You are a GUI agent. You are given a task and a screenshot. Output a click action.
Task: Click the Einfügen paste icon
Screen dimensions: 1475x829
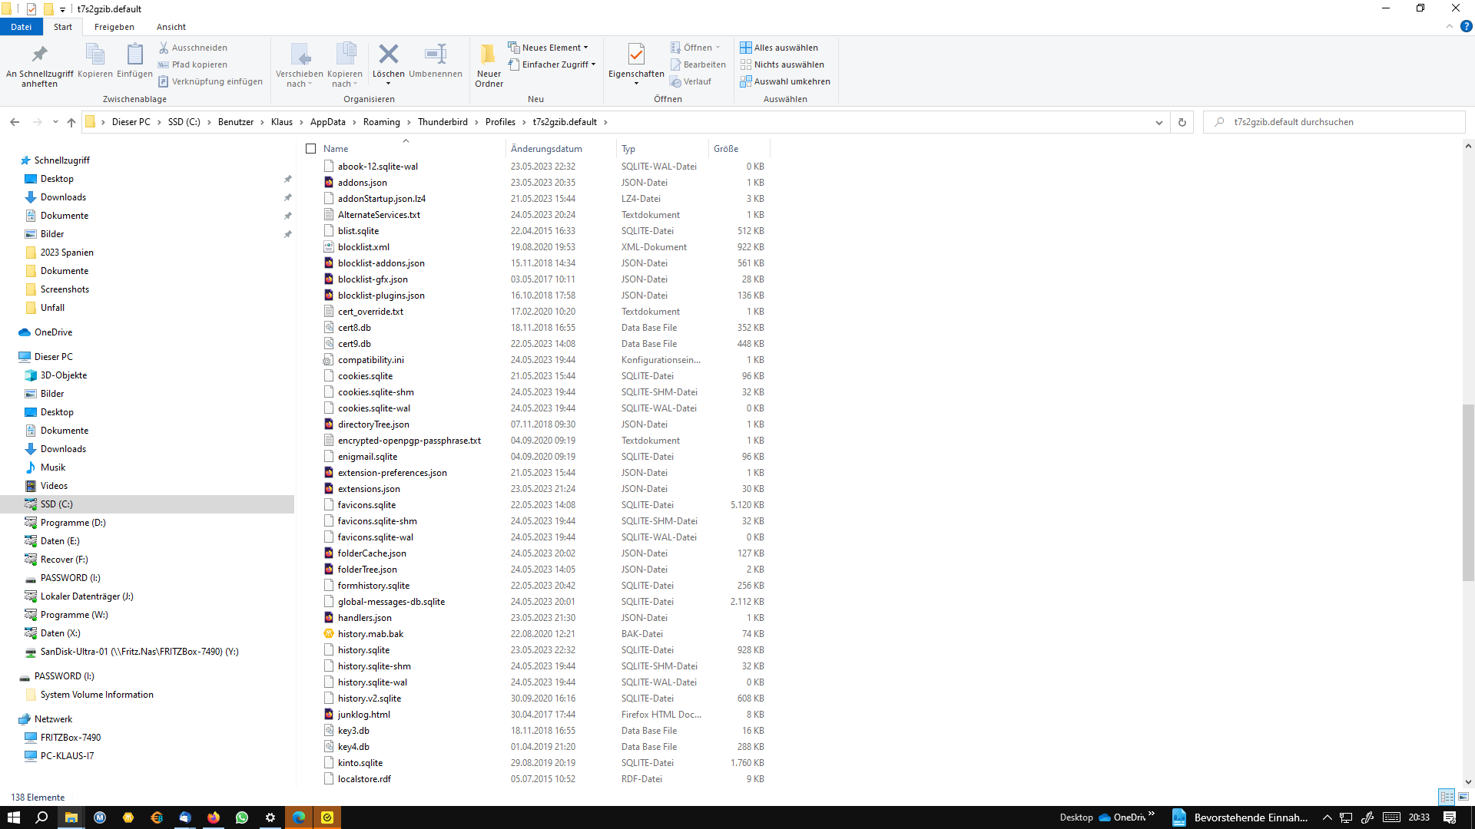[134, 54]
